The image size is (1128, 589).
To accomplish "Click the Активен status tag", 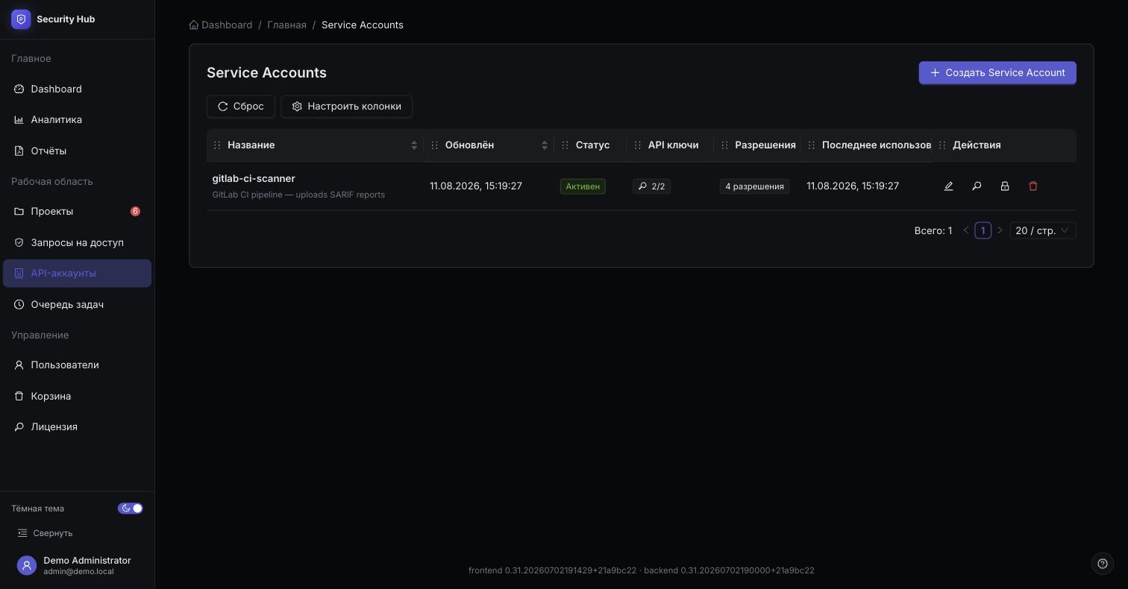I will [583, 186].
